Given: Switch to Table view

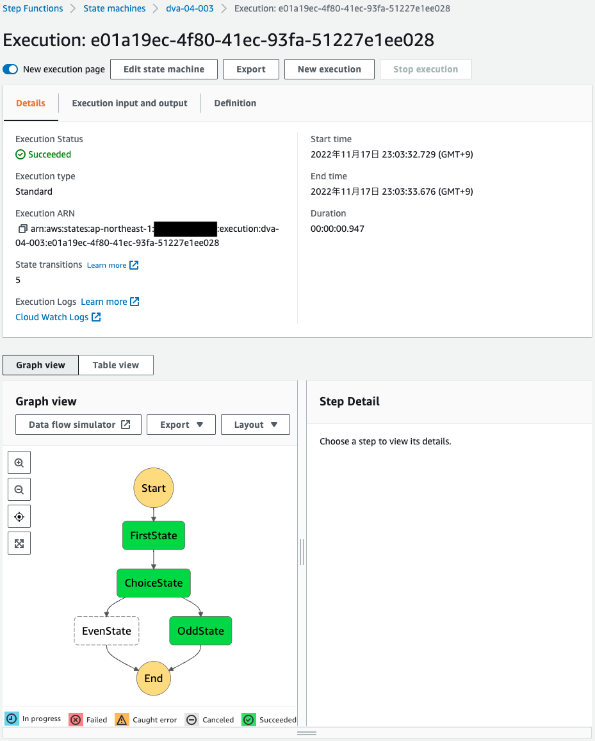Looking at the screenshot, I should pos(115,364).
